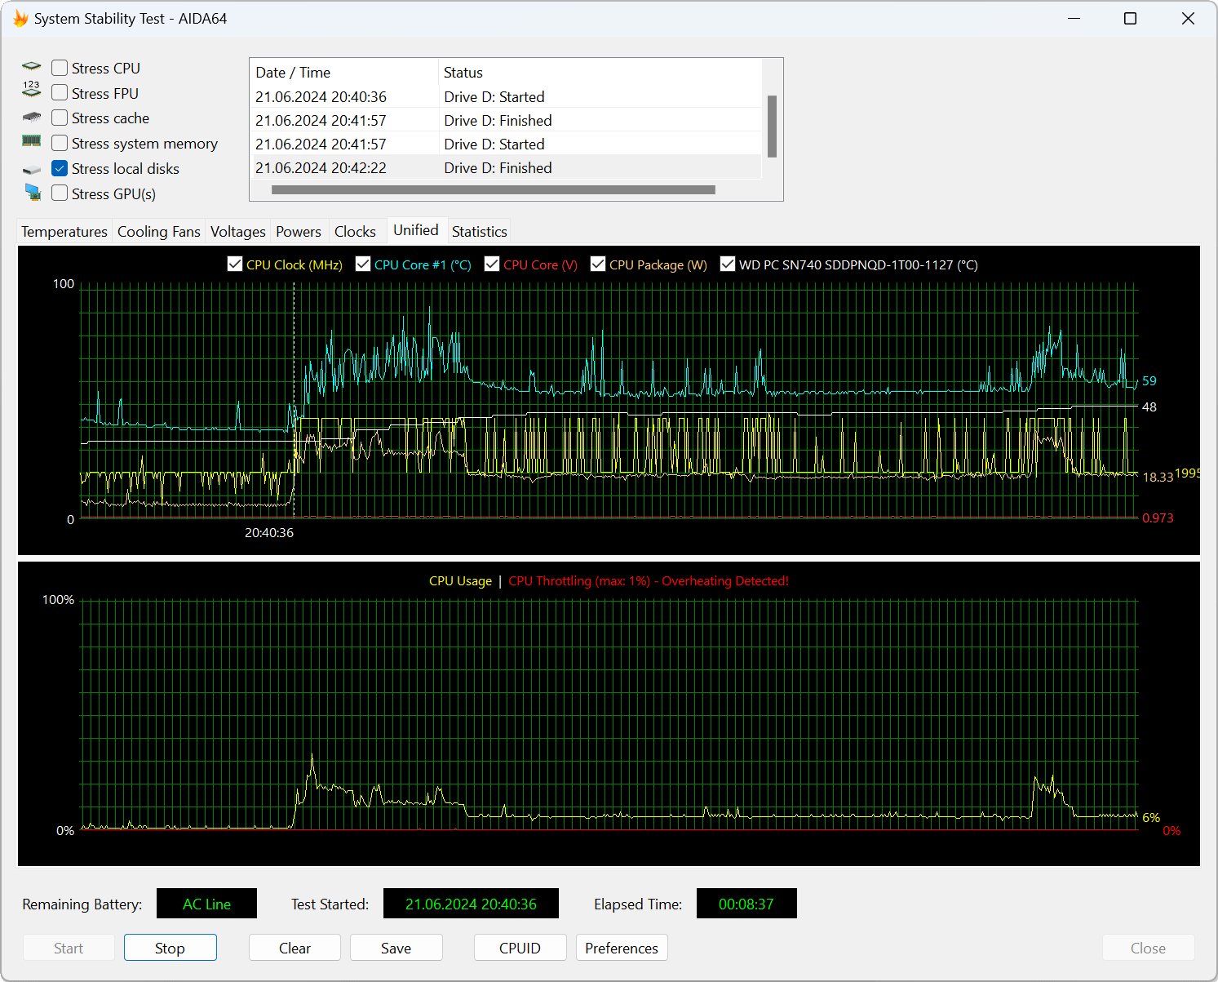The image size is (1218, 982).
Task: Enable the Stress CPU checkbox
Action: 60,68
